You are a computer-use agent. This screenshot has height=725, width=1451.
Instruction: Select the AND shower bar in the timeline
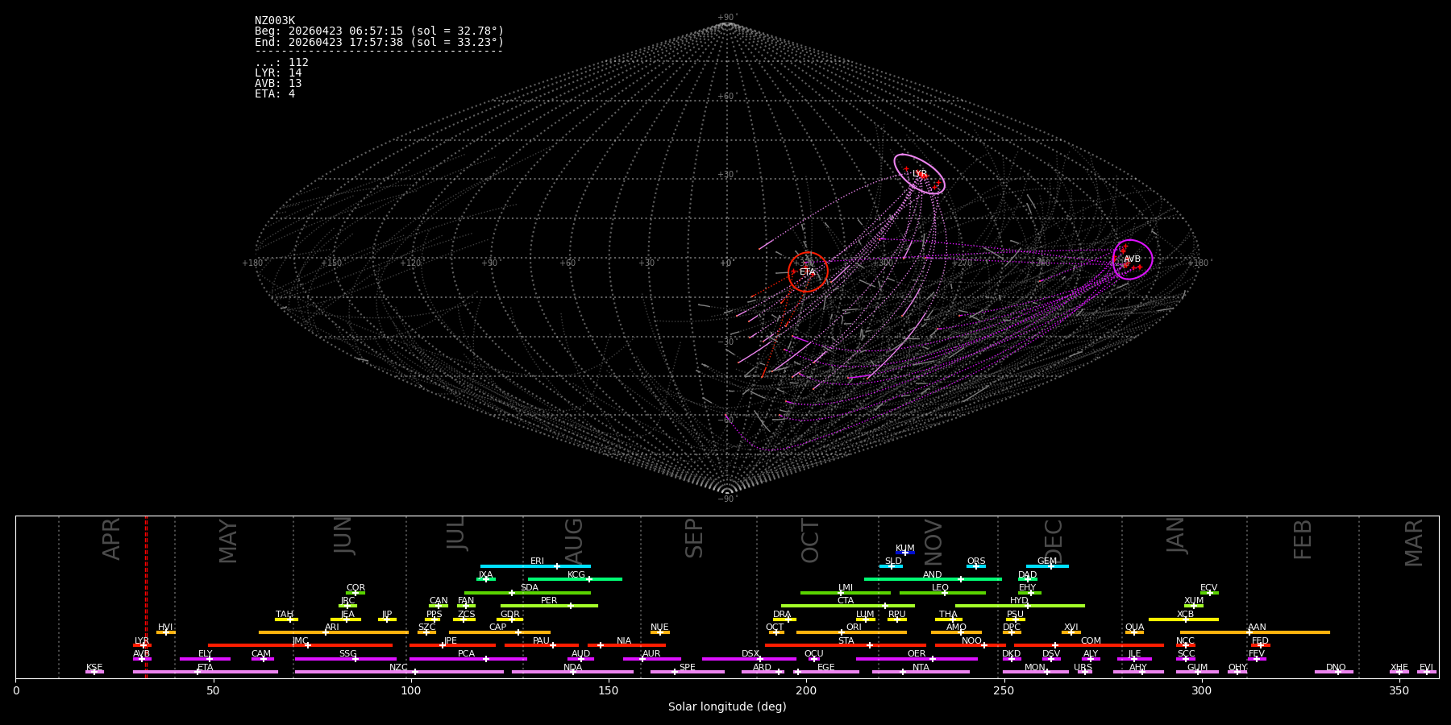933,579
